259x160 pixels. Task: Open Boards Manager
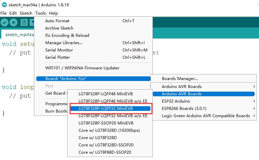coord(180,79)
